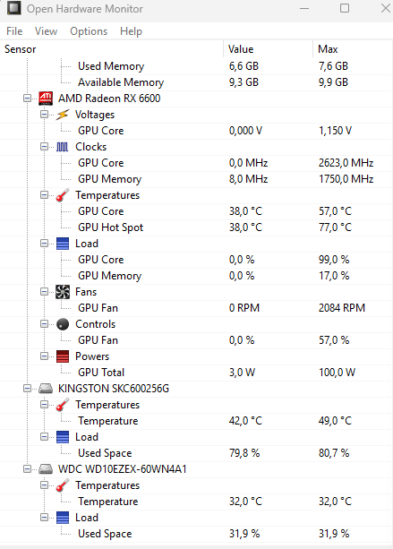The width and height of the screenshot is (393, 549).
Task: Collapse the Clocks group under Radeon
Action: pyautogui.click(x=44, y=147)
